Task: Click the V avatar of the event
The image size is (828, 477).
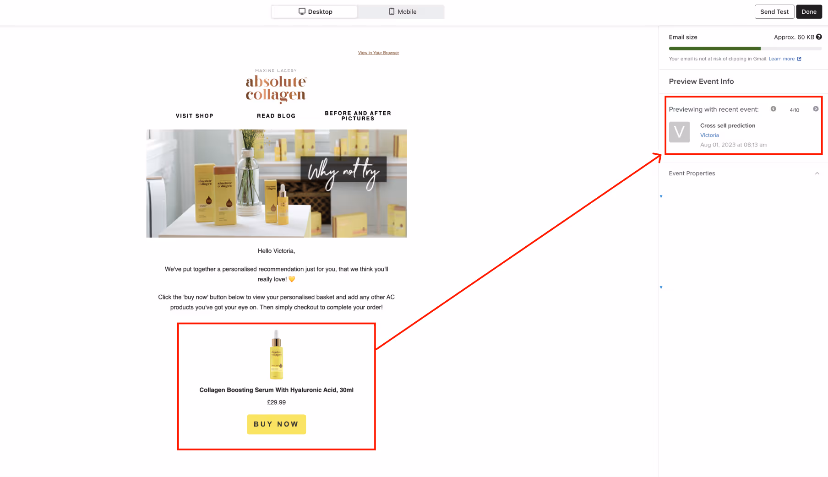Action: (x=679, y=132)
